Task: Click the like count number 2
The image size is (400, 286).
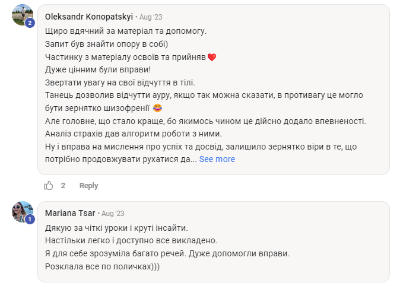Action: click(63, 186)
